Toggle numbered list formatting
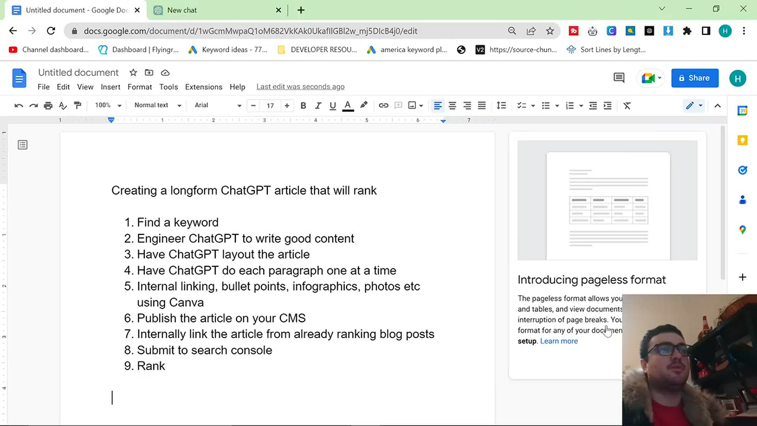Image resolution: width=757 pixels, height=426 pixels. [x=570, y=105]
